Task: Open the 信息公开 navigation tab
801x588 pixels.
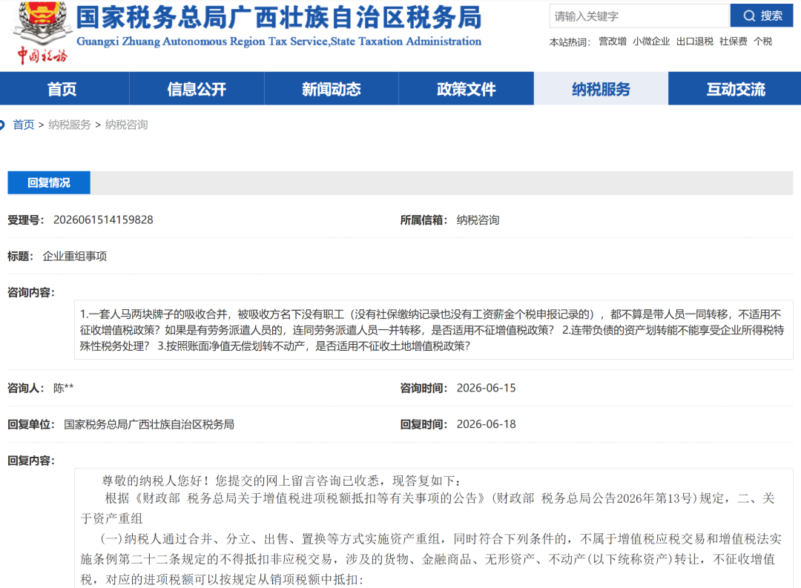Action: point(197,89)
